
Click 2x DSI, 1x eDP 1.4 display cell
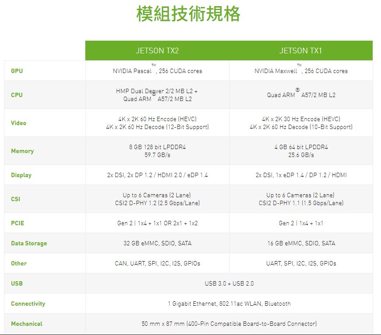click(301, 175)
